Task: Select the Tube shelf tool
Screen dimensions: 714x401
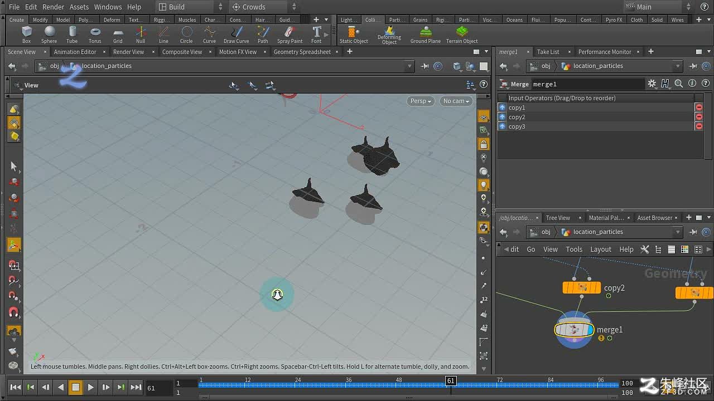Action: [72, 35]
